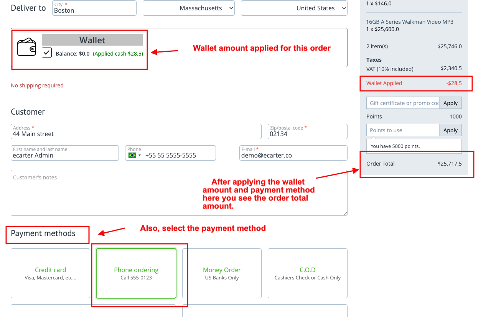Pick the C.O.D payment option
Viewport: 491px width, 317px height.
307,273
